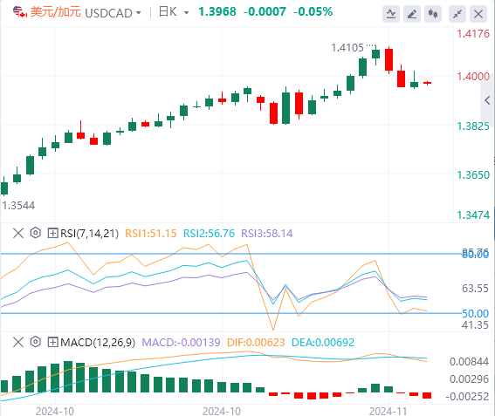Click the indicator line chart icon
The image size is (495, 416).
point(391,14)
